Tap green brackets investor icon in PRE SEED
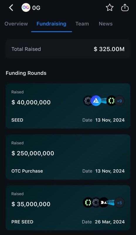The width and height of the screenshot is (136, 235). pos(88,203)
